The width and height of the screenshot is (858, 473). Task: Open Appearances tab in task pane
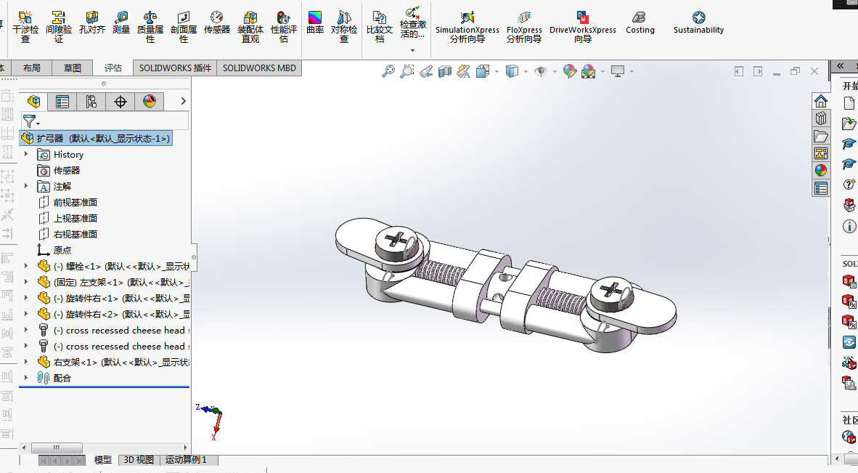(x=820, y=170)
